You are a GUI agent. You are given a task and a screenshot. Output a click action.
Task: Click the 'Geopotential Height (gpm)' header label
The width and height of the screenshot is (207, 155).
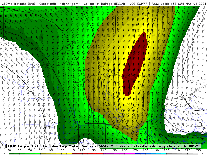click(x=60, y=4)
